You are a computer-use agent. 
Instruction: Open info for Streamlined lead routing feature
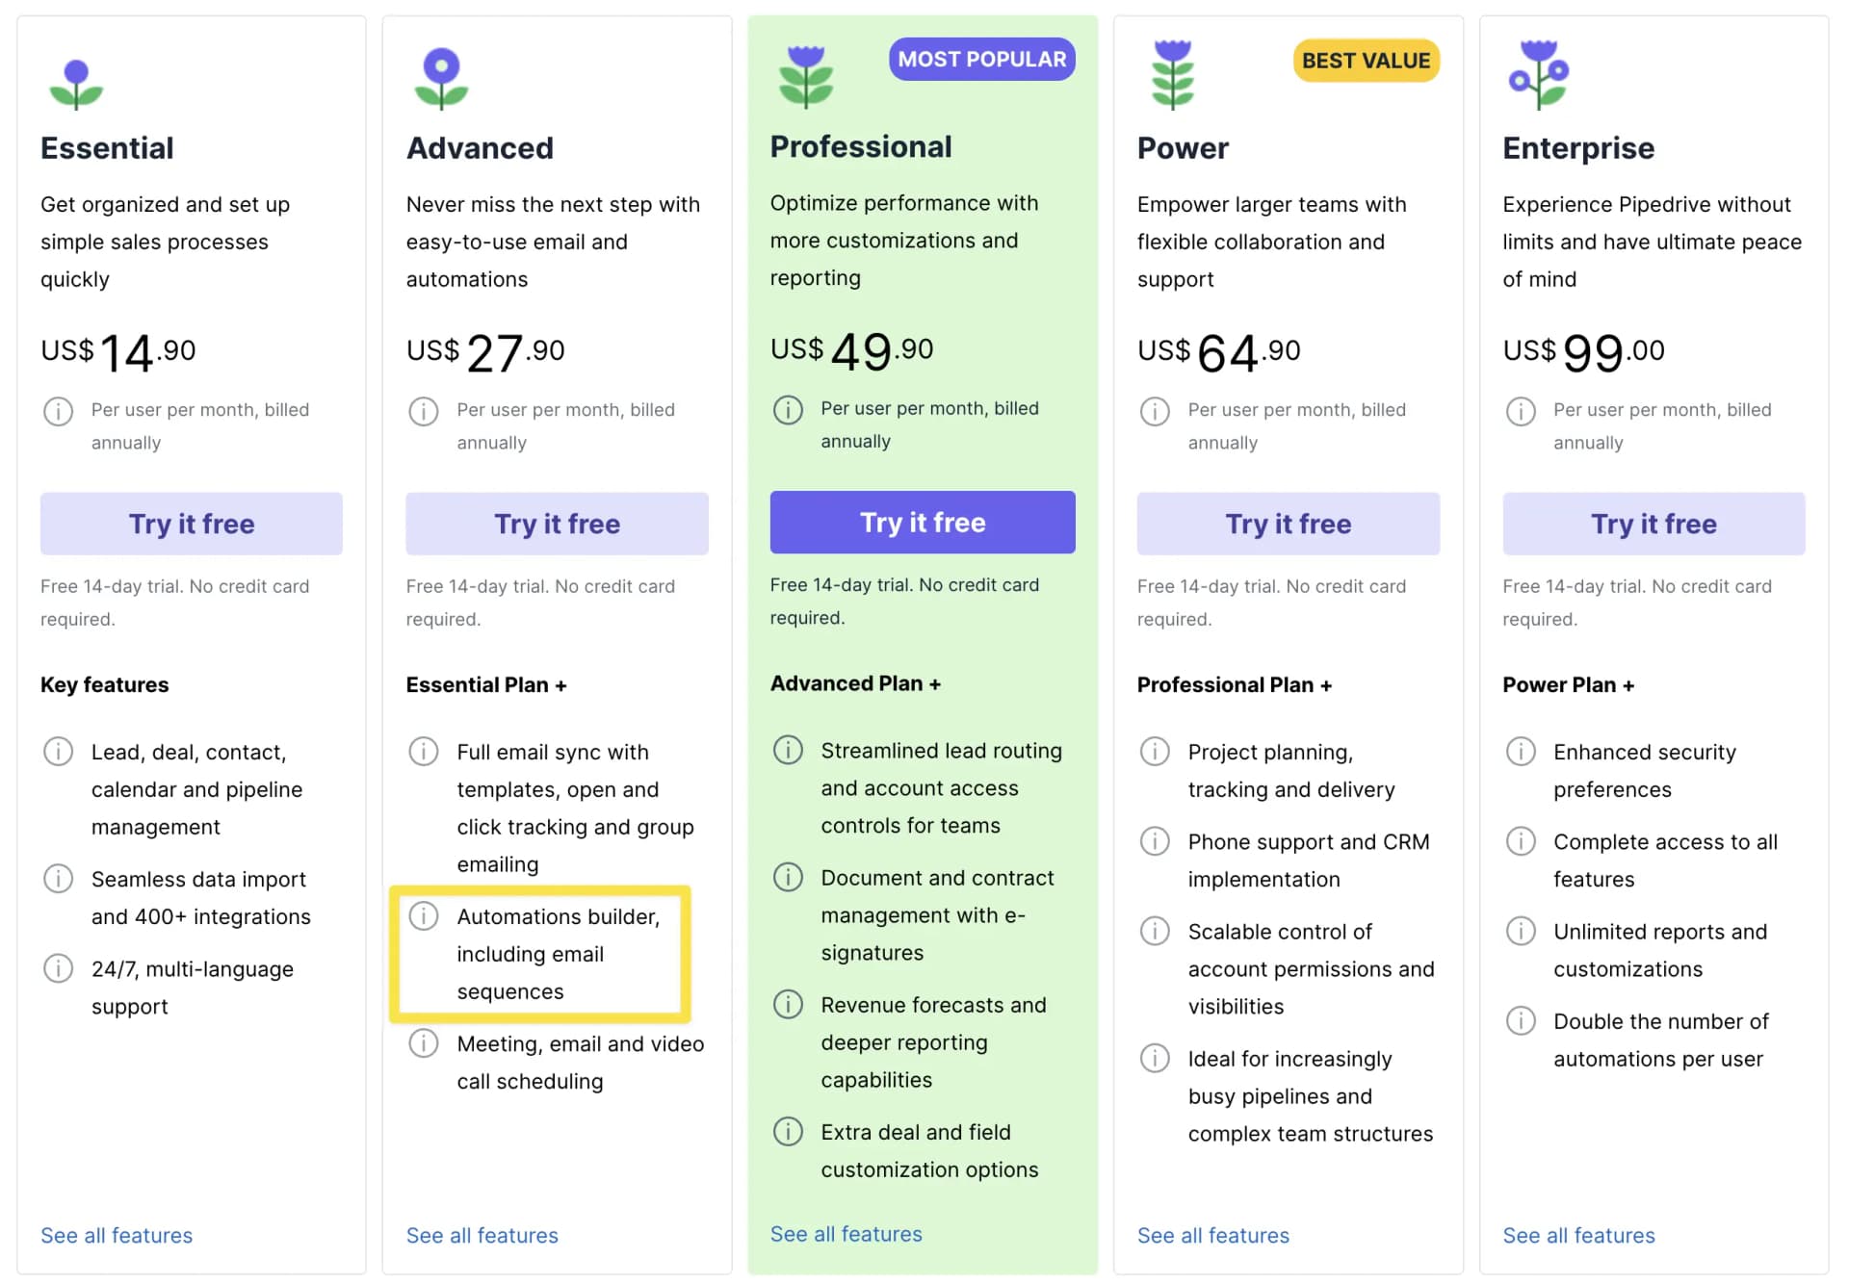(788, 749)
